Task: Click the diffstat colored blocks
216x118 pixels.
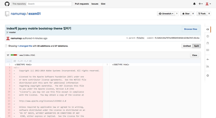Action: (14, 55)
